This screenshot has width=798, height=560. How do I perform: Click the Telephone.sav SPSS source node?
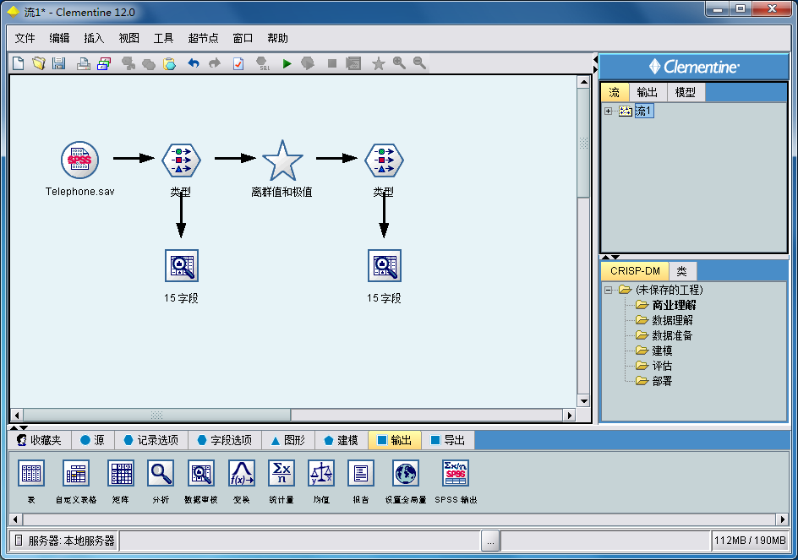(x=80, y=160)
